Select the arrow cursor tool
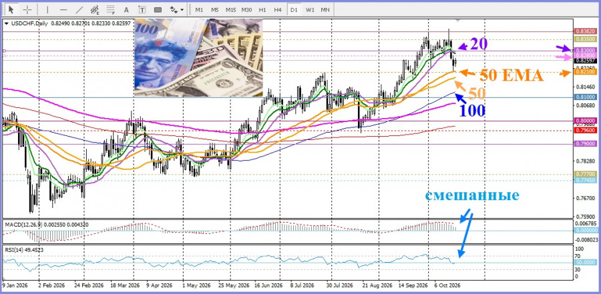The image size is (601, 294). tap(11, 9)
